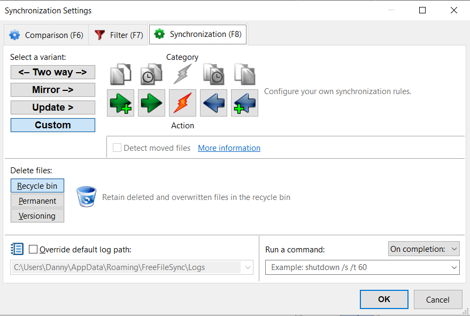470x316 pixels.
Task: Click the blue gear Comparison icon
Action: pos(14,35)
